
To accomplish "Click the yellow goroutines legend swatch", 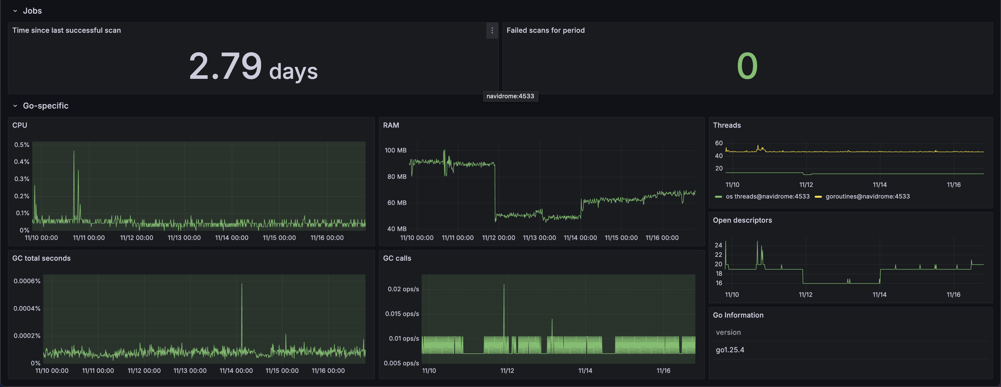I will (x=818, y=197).
